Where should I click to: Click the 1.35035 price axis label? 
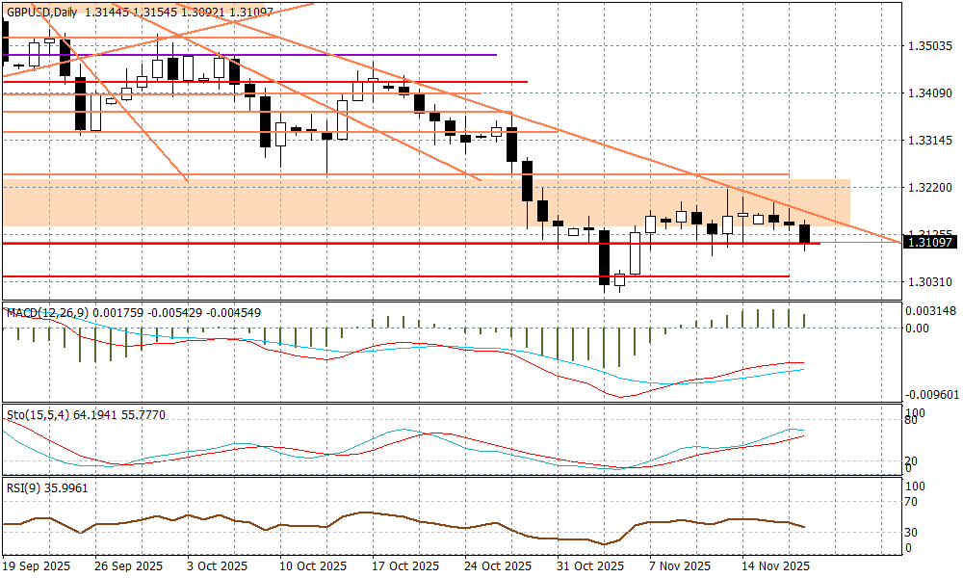(930, 46)
